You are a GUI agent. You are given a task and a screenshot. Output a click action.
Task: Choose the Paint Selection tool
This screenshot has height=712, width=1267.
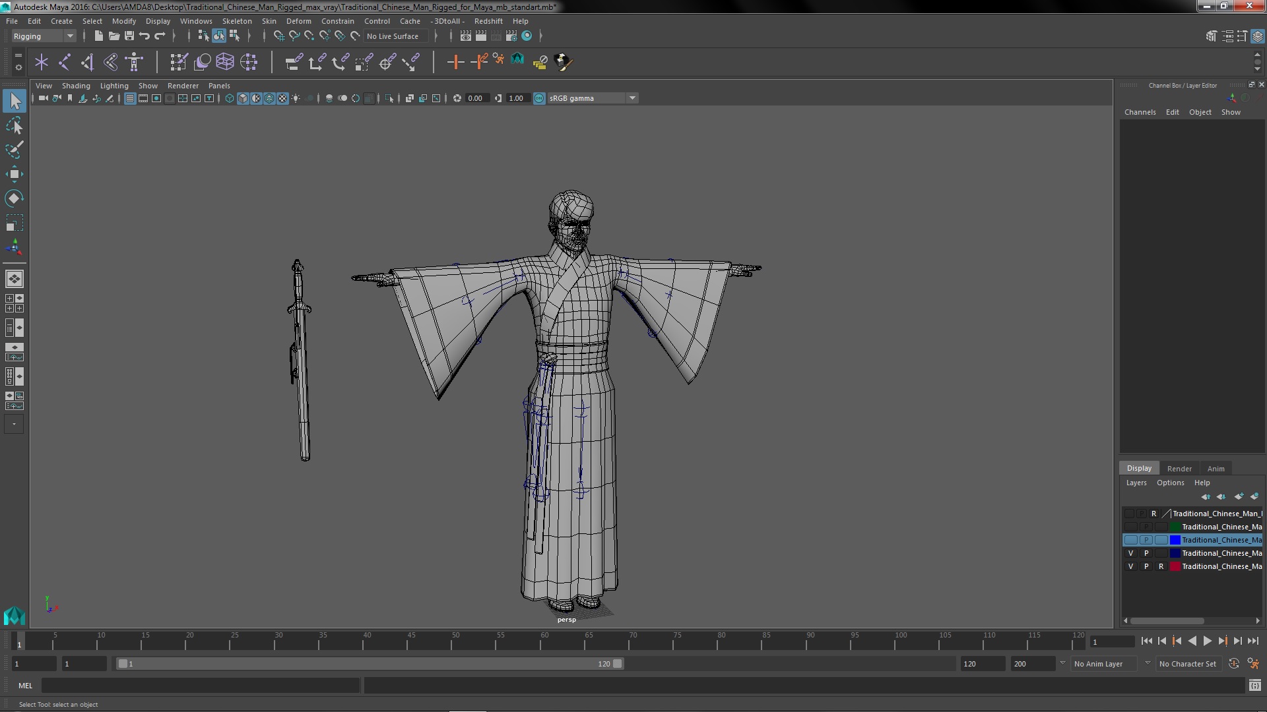pos(14,150)
